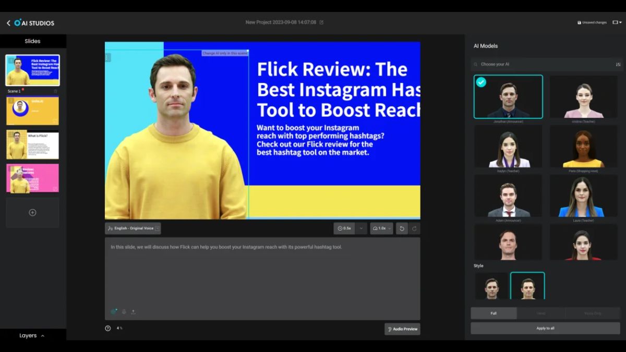Click the Audio Preview button
626x352 pixels.
tap(402, 329)
